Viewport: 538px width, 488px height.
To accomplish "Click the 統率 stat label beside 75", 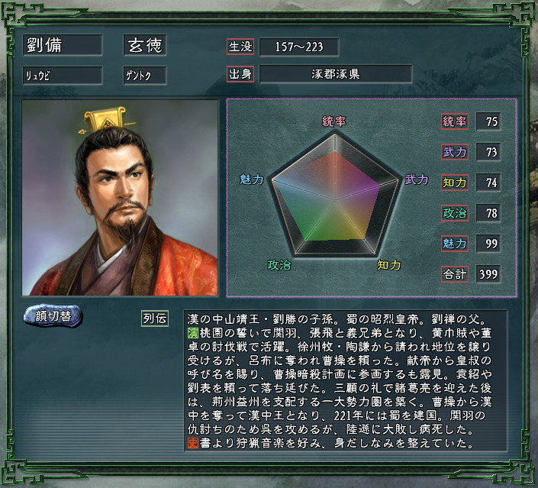I will [455, 121].
